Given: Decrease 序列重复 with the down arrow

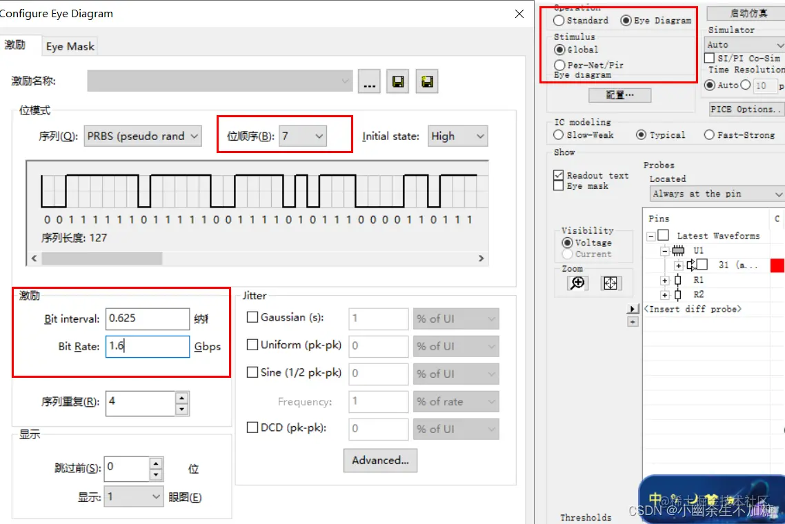Looking at the screenshot, I should click(181, 410).
